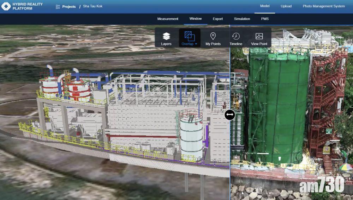Click the split-view comparison slider handle
This screenshot has height=200, width=353.
[230, 114]
